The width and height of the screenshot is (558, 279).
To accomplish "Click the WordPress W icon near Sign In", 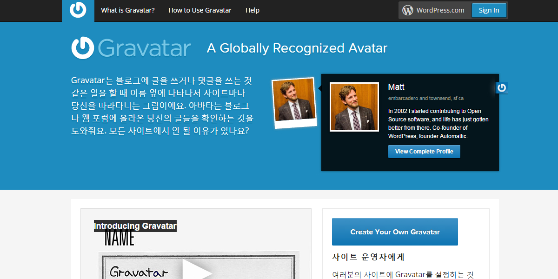I will click(x=407, y=10).
